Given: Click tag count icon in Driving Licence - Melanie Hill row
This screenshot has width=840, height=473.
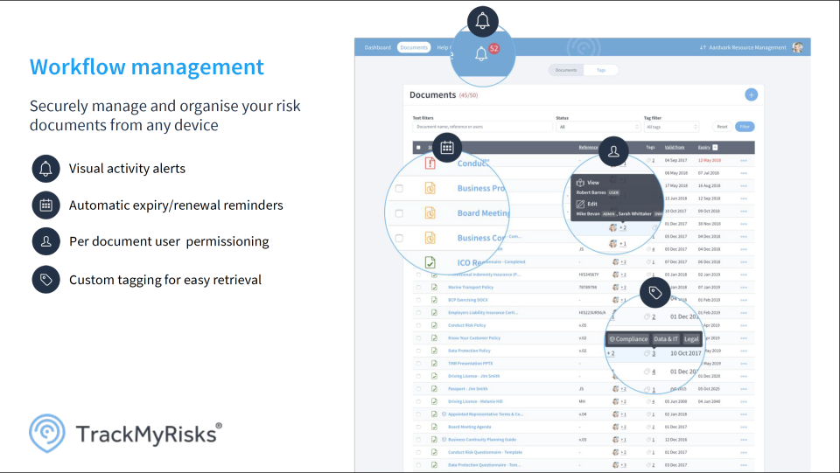Looking at the screenshot, I should (648, 402).
